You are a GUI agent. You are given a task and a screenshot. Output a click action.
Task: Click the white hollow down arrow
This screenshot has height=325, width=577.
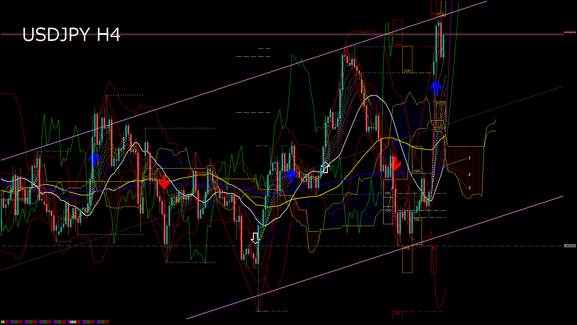(255, 238)
